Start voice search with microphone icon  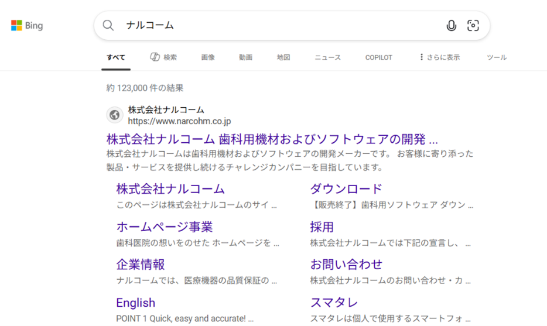coord(451,25)
